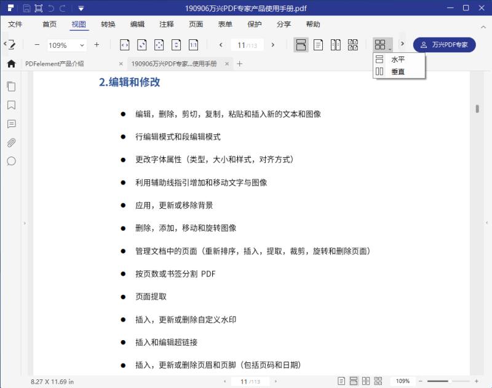Open the page thumbnails panel in sidebar
The width and height of the screenshot is (492, 388).
point(11,87)
